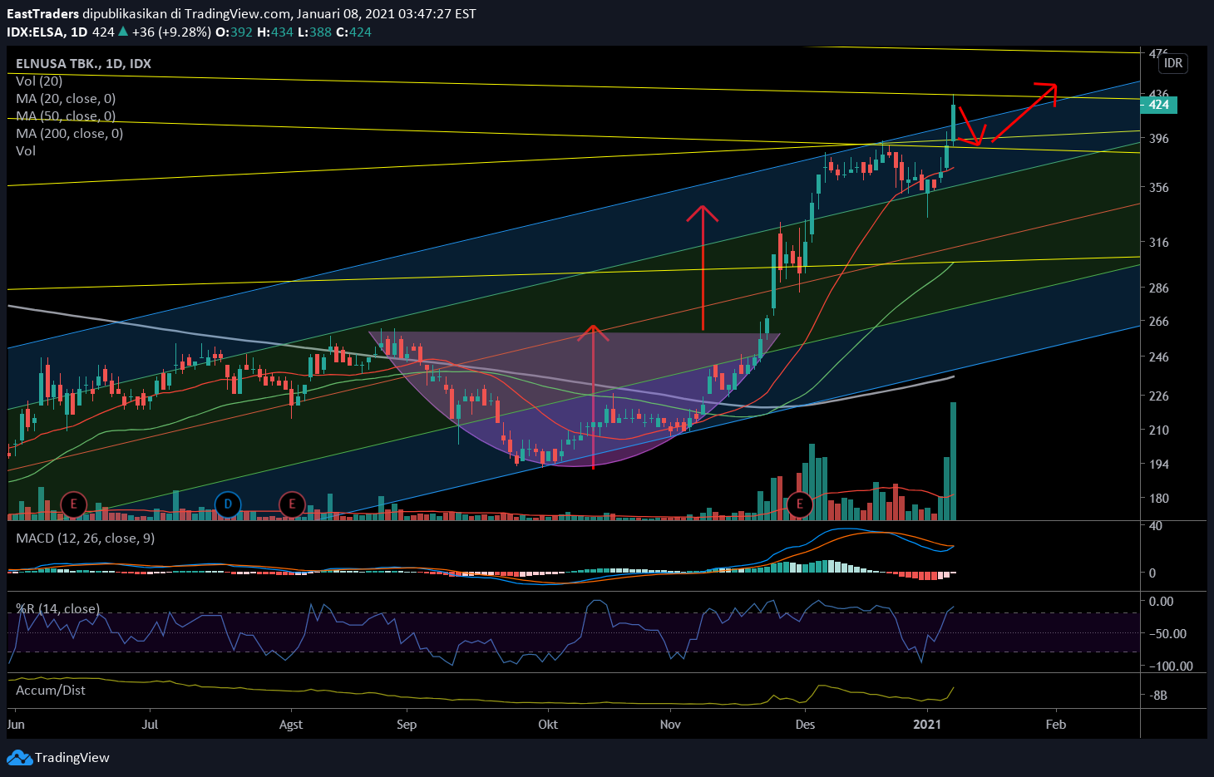1214x777 pixels.
Task: Click the earnings E marker in June
Action: tap(74, 504)
